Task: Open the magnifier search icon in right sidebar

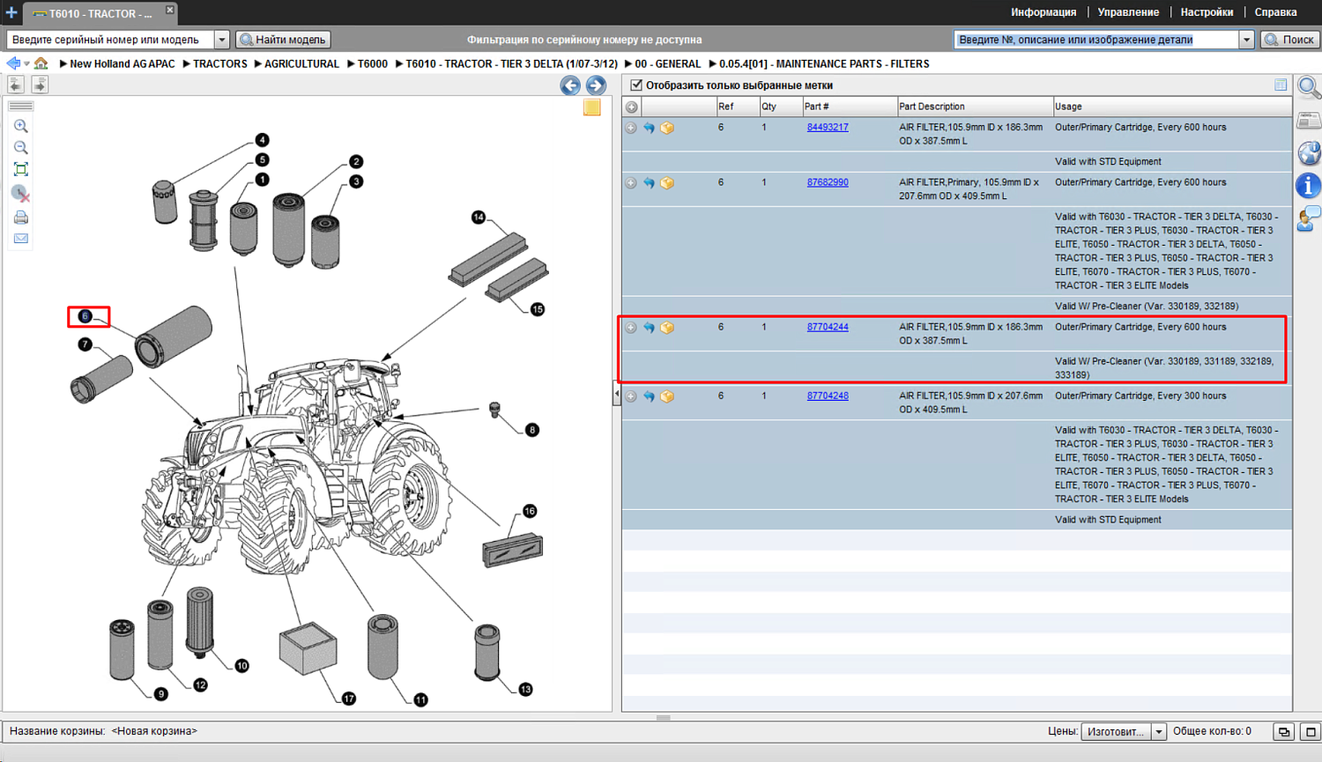Action: pyautogui.click(x=1309, y=88)
